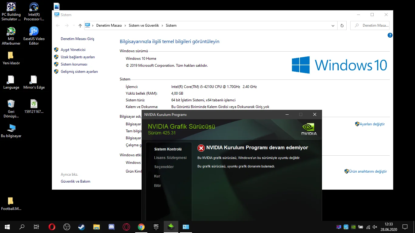Open the PC Building Simulator desktop shortcut
The height and width of the screenshot is (233, 415).
(x=11, y=12)
